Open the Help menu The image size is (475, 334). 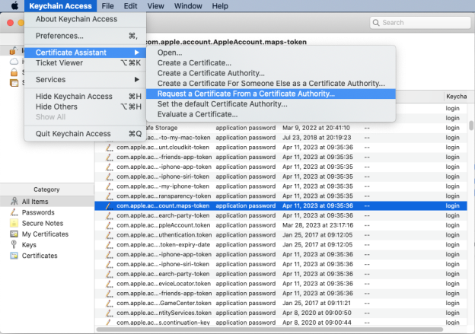click(220, 6)
